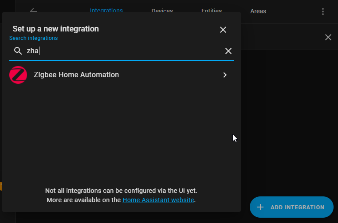The height and width of the screenshot is (223, 338).
Task: Switch to the Areas tab
Action: tap(258, 11)
